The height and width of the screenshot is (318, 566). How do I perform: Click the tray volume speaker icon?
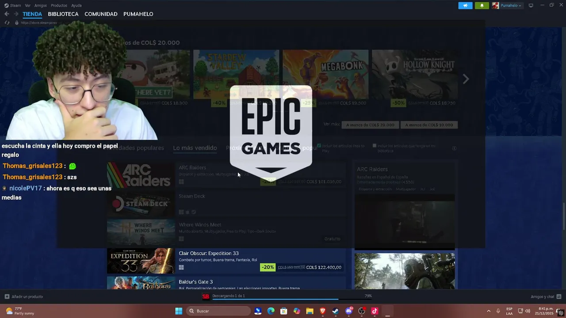point(527,311)
